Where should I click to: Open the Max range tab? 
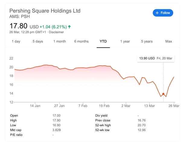169,41
